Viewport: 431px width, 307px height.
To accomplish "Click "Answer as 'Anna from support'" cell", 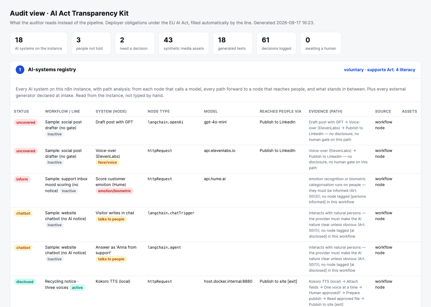I will 116,250.
